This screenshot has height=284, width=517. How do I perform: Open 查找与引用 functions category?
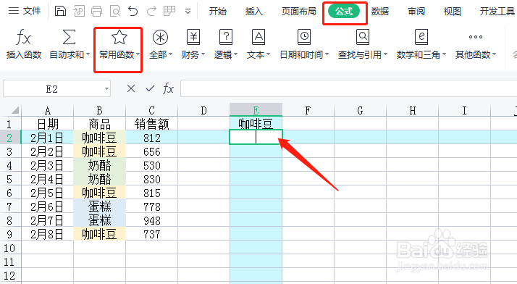[363, 44]
